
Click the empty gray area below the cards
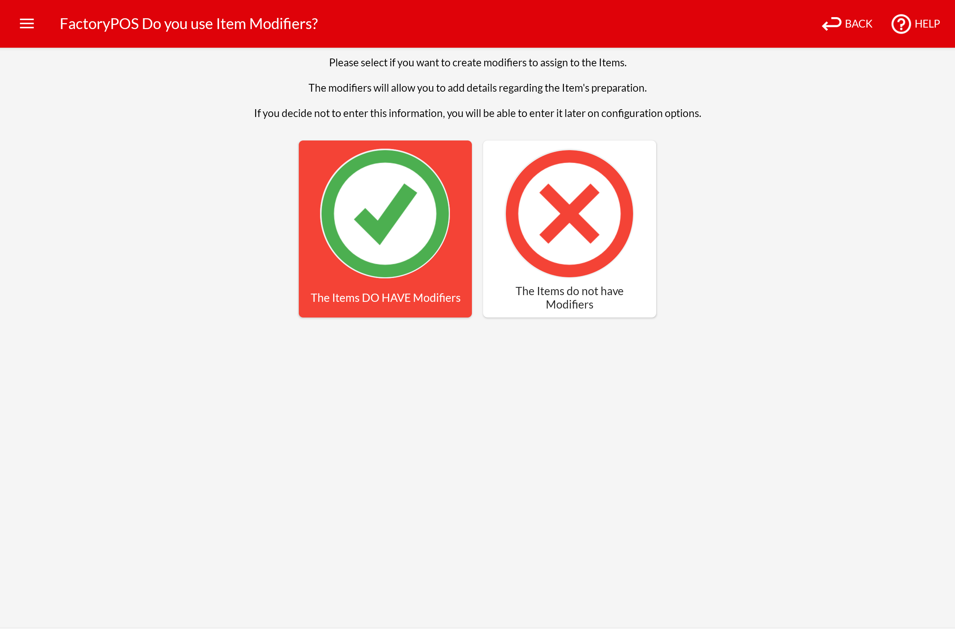pos(477,461)
